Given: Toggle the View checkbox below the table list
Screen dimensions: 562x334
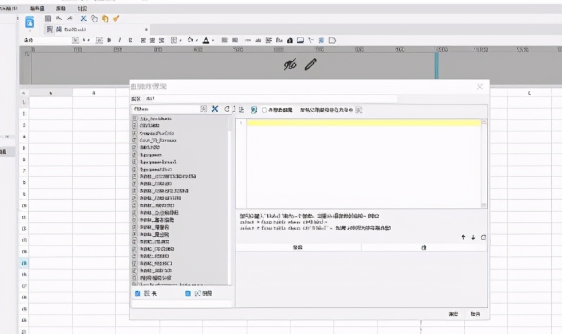Looking at the screenshot, I should 188,294.
